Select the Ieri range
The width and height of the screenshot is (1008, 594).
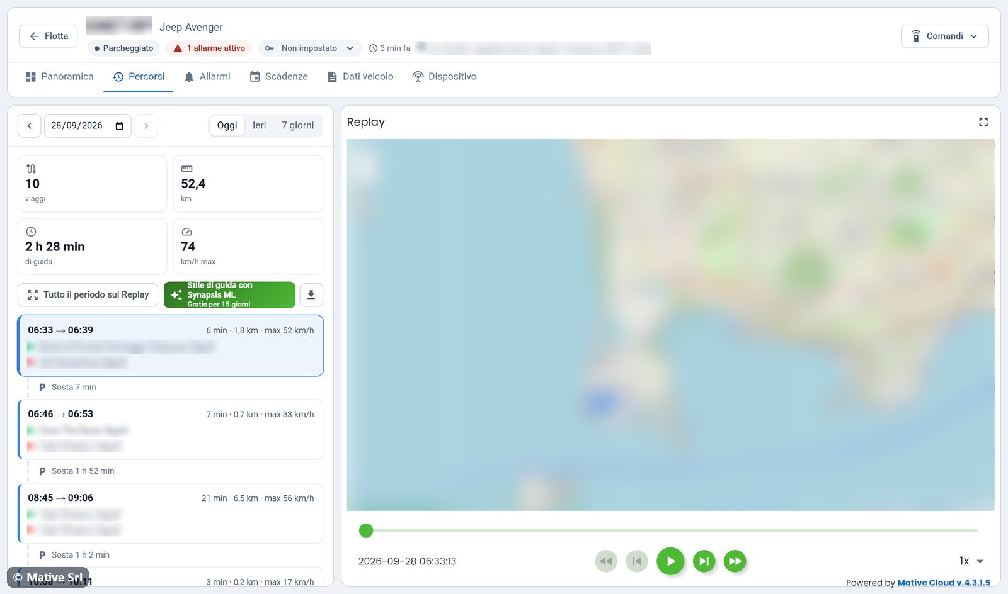[x=260, y=126]
